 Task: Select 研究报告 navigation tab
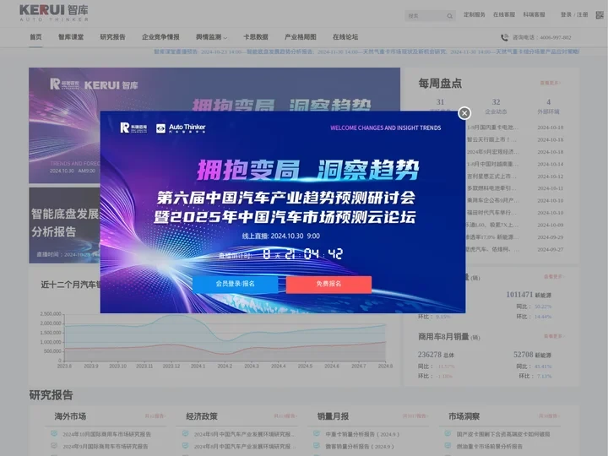[113, 37]
